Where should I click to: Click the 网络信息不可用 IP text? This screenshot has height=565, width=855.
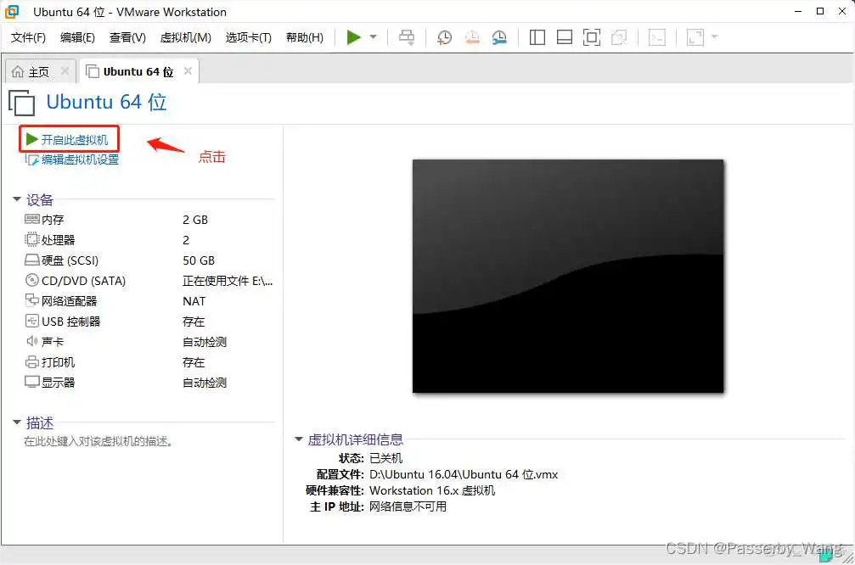pos(408,506)
